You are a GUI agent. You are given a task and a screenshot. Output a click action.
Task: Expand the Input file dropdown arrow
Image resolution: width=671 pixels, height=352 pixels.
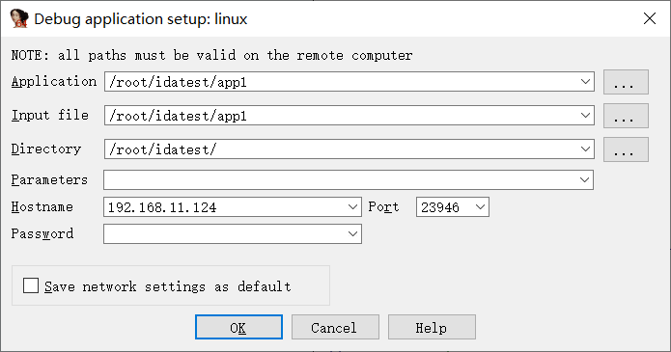585,115
